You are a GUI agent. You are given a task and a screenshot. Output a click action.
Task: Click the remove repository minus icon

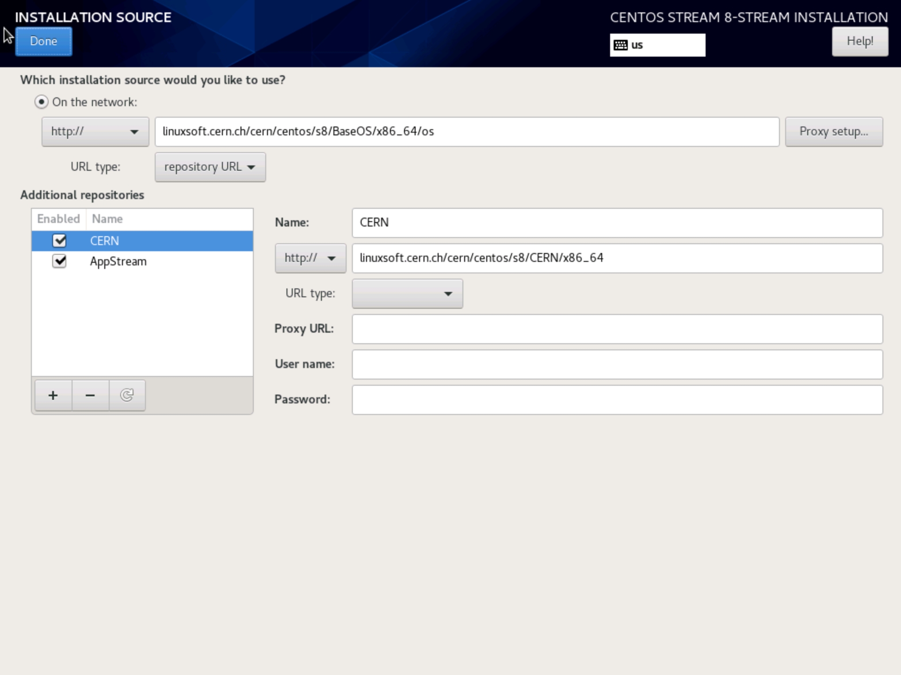point(89,395)
